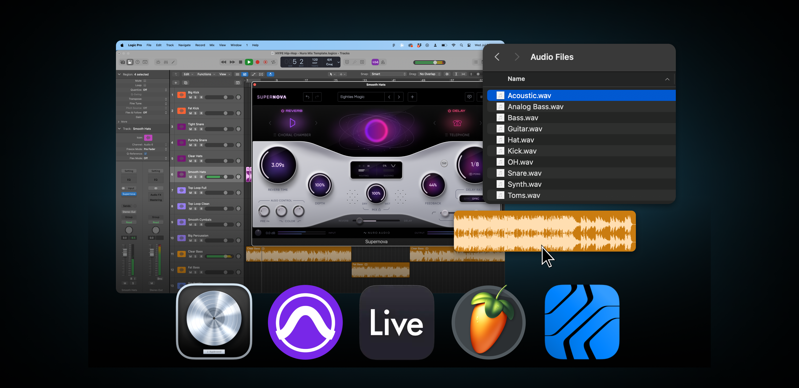
Task: Open the Edit dropdown in tracks area
Action: pos(188,74)
